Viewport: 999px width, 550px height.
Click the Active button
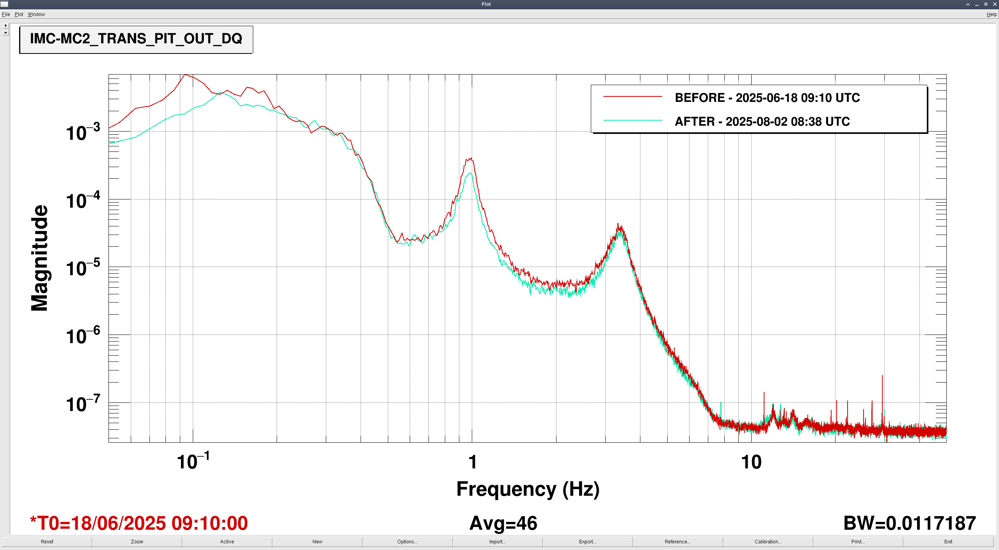pyautogui.click(x=227, y=541)
